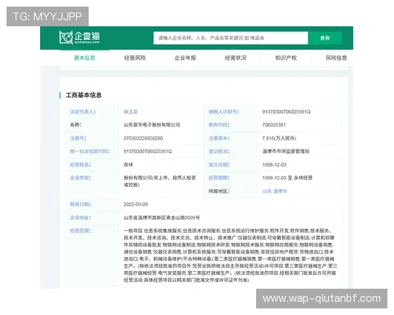Screen dimensions: 394x315
Task: Go to the 知识产权 tab
Action: (x=286, y=58)
